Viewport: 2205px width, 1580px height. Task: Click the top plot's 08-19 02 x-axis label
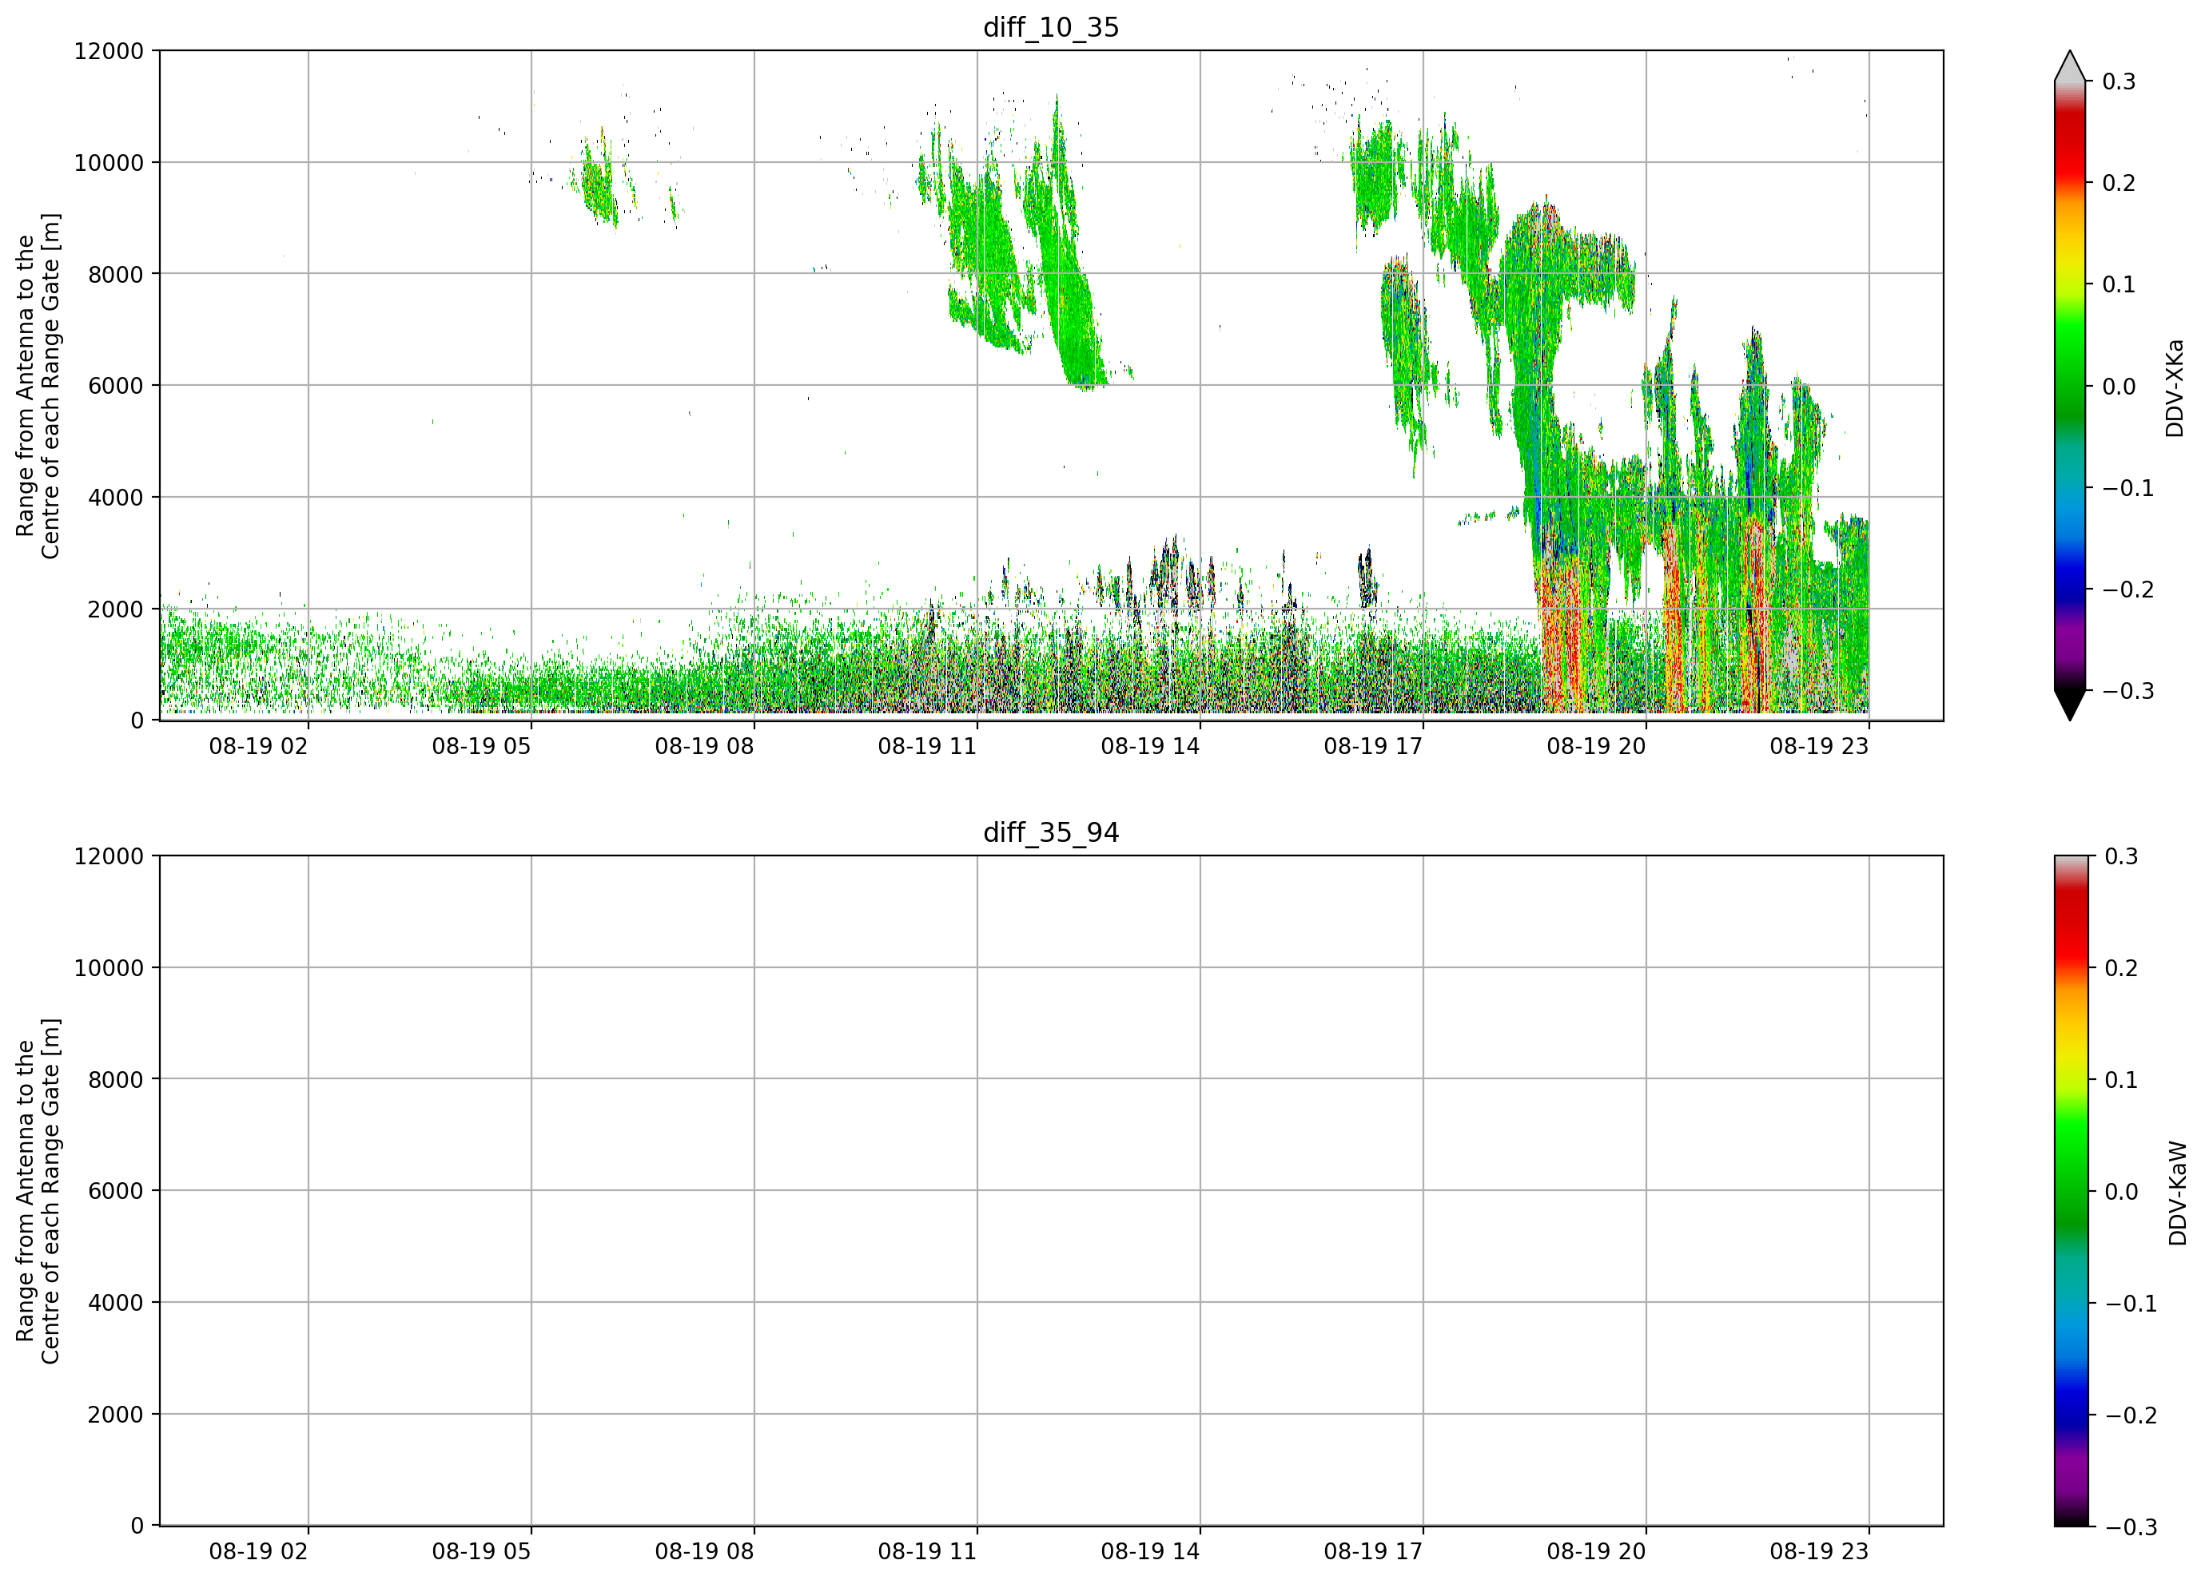[259, 746]
